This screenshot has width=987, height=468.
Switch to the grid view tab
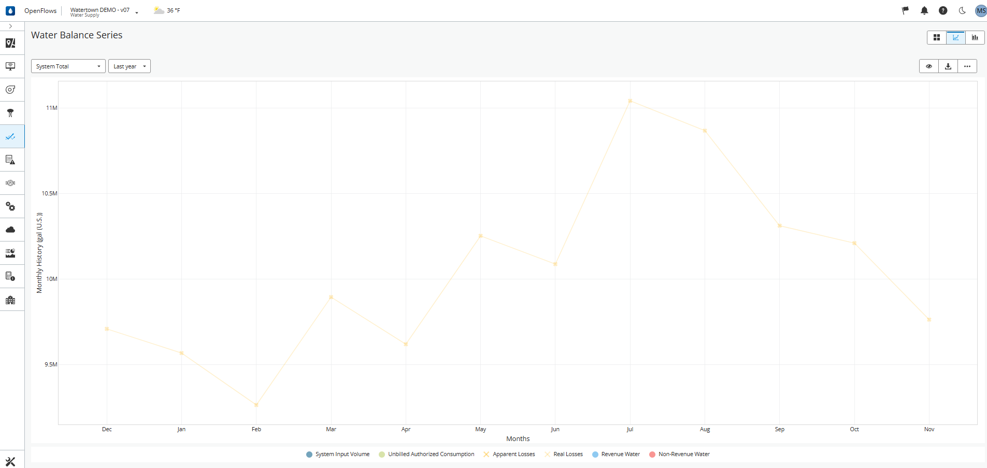tap(937, 37)
